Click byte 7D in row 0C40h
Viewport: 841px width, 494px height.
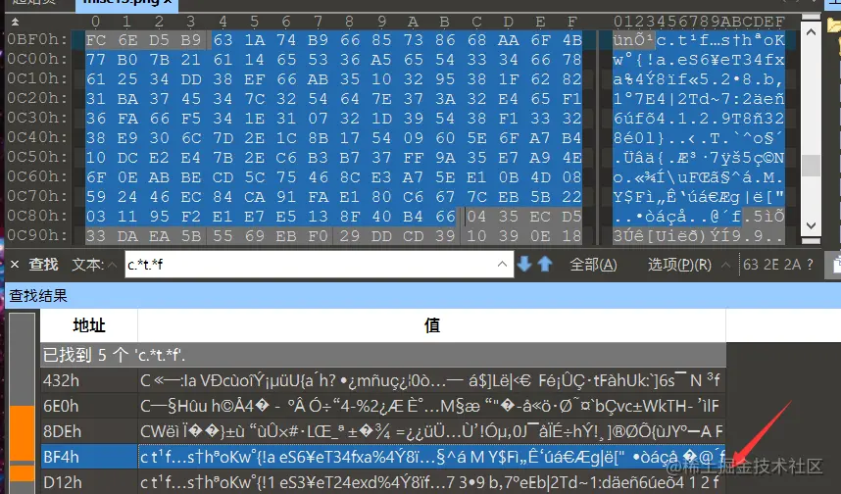[x=223, y=138]
